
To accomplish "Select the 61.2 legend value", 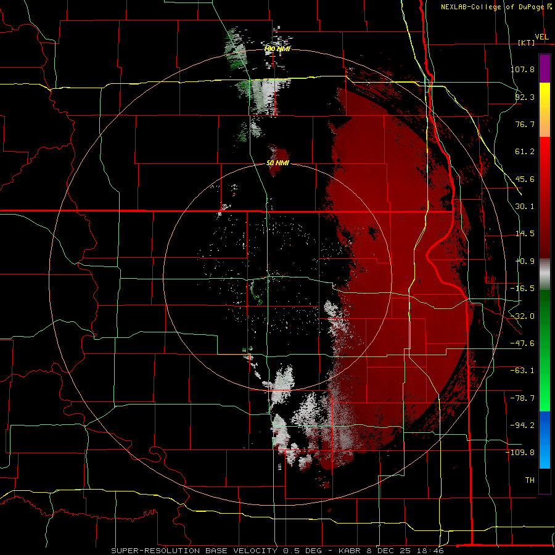I will tap(525, 152).
